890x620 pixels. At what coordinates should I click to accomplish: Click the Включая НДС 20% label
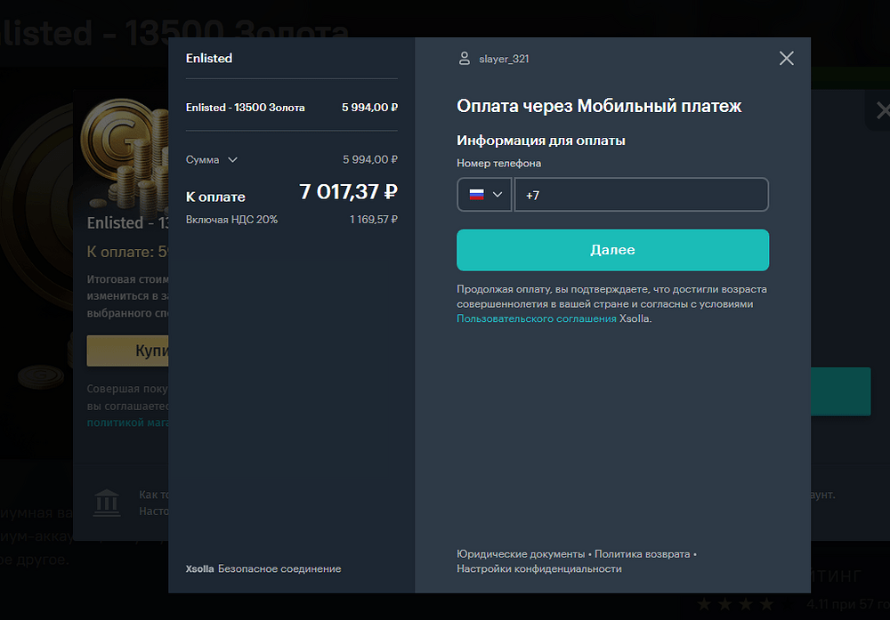(x=231, y=220)
